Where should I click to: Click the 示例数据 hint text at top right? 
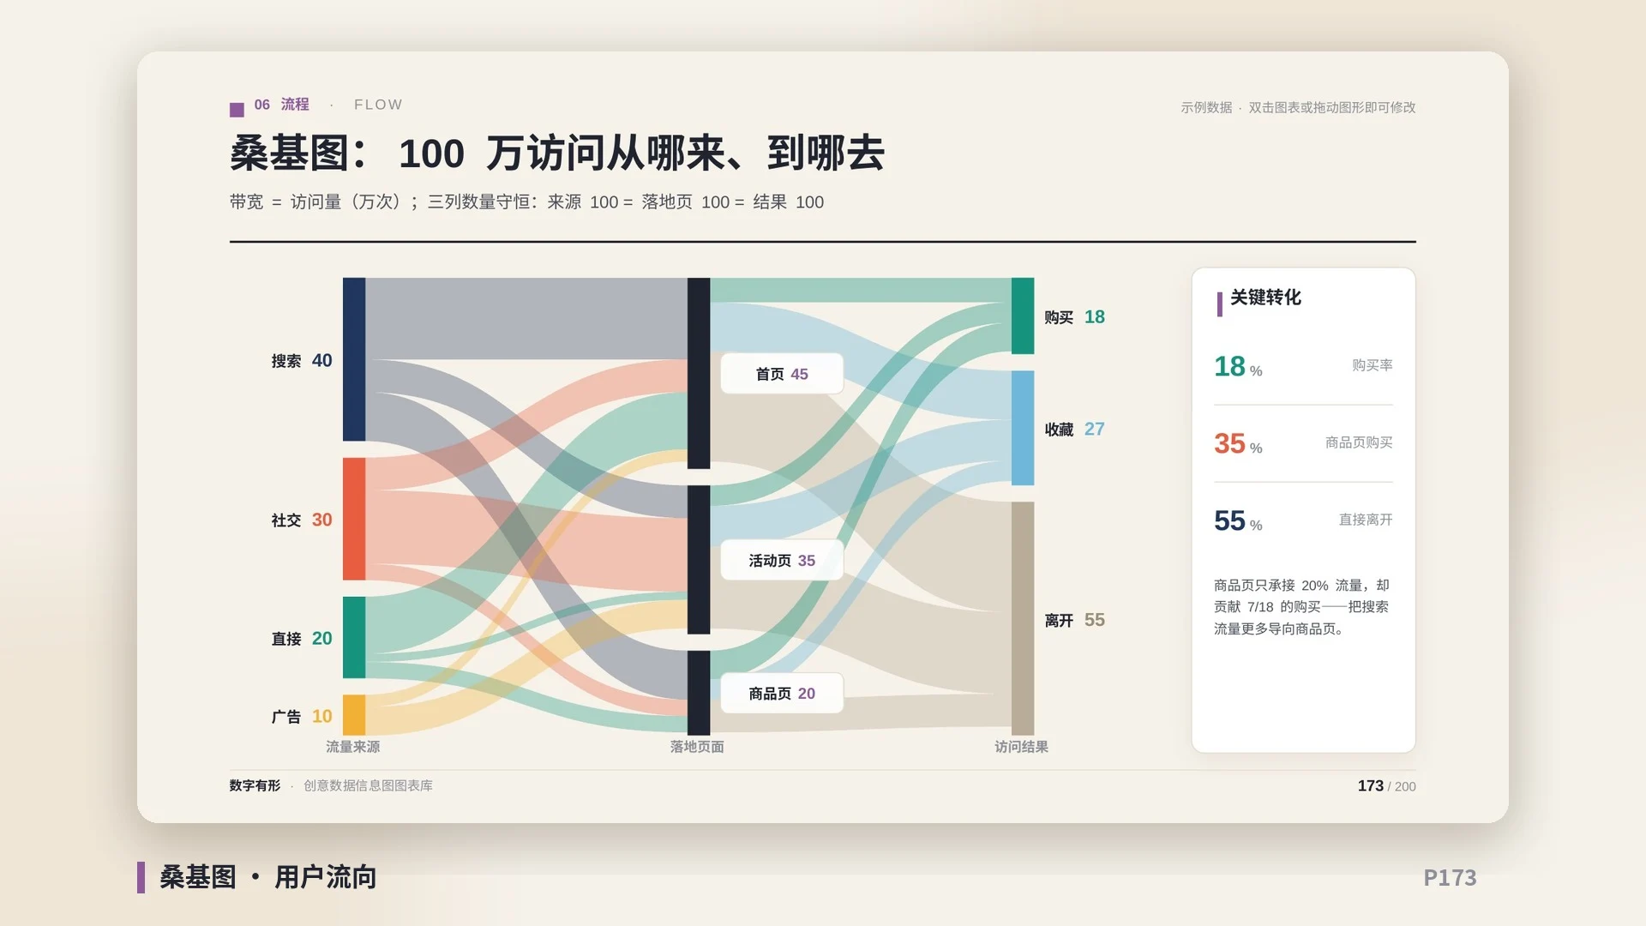point(1298,107)
